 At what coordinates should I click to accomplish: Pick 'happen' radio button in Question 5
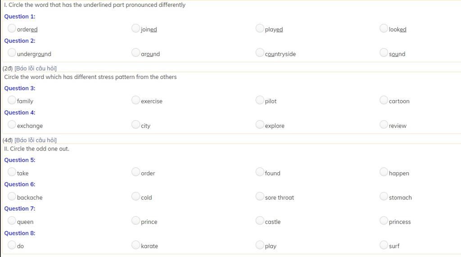pyautogui.click(x=384, y=172)
